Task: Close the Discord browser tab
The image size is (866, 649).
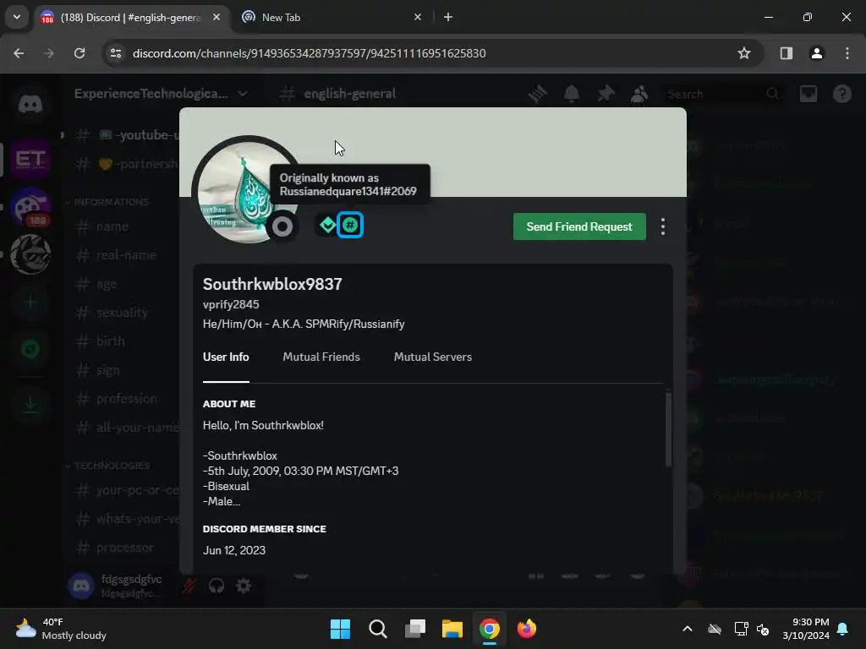Action: [x=216, y=17]
